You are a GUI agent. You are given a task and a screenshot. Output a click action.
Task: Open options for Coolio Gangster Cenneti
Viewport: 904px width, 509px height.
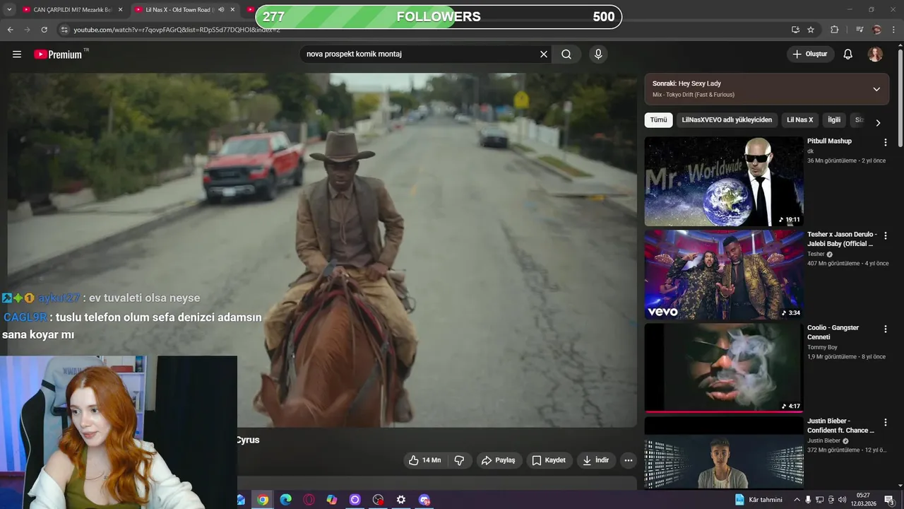[x=885, y=329]
